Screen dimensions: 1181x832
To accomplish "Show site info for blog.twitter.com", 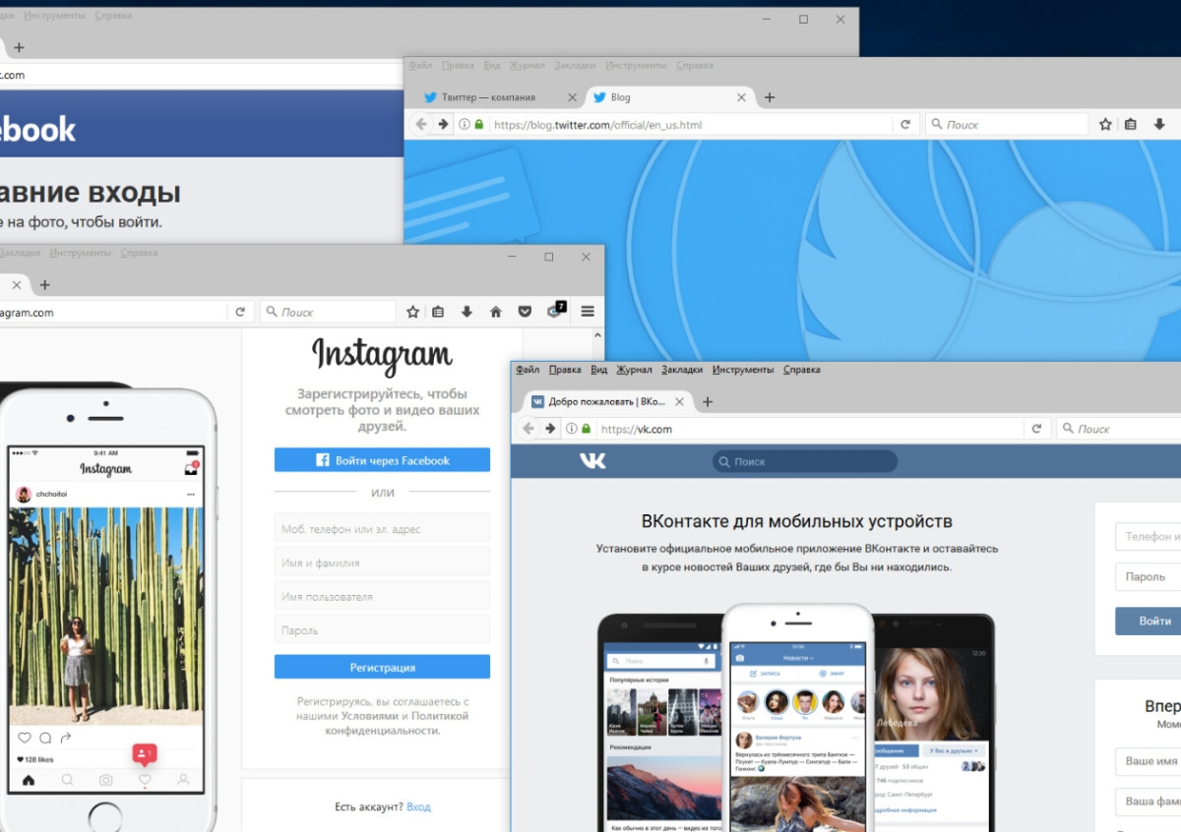I will 465,125.
